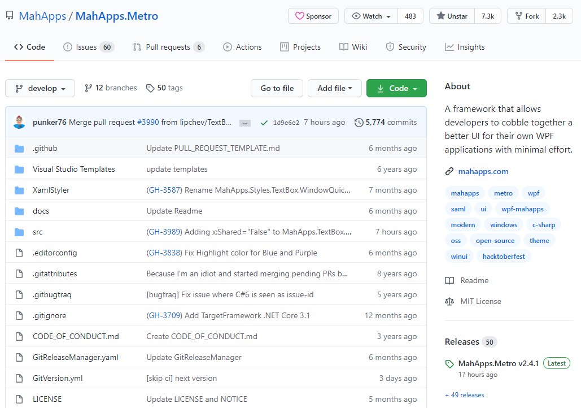This screenshot has width=581, height=408.
Task: Open the MahApps.Metro repo title link
Action: [117, 16]
